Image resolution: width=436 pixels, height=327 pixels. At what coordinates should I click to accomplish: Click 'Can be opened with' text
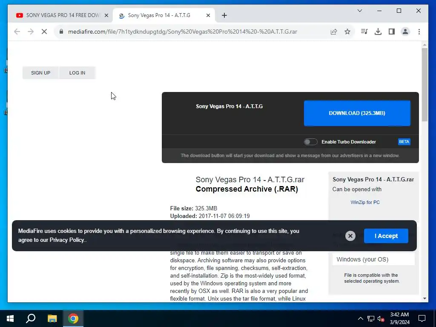pos(357,189)
